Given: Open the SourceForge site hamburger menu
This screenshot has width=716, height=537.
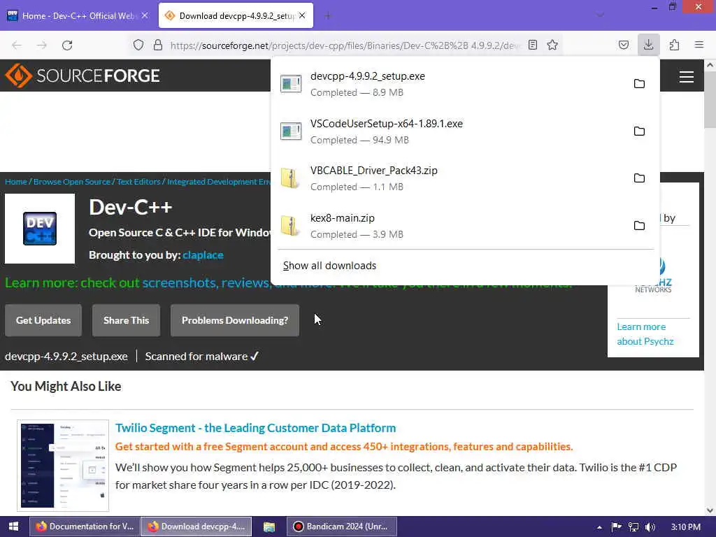Looking at the screenshot, I should point(687,76).
